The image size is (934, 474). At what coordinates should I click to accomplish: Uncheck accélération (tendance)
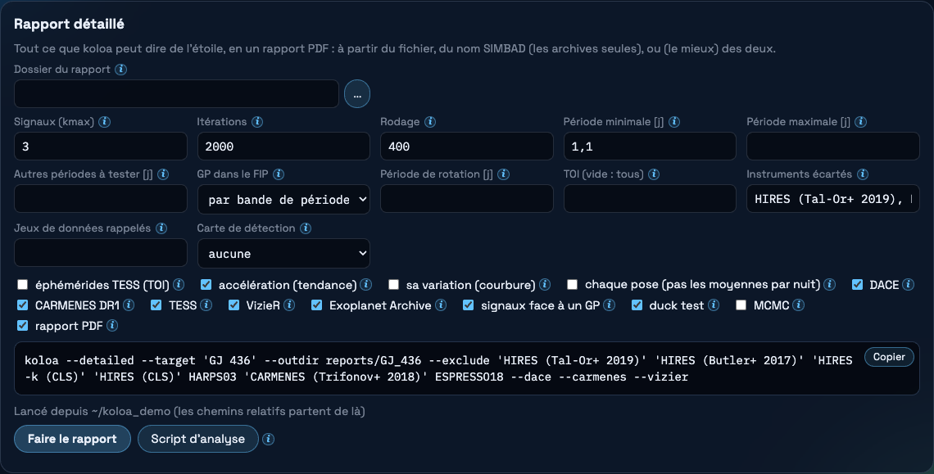pos(206,285)
